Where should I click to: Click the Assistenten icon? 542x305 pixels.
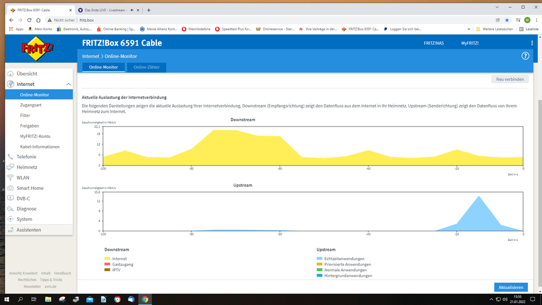tap(11, 230)
